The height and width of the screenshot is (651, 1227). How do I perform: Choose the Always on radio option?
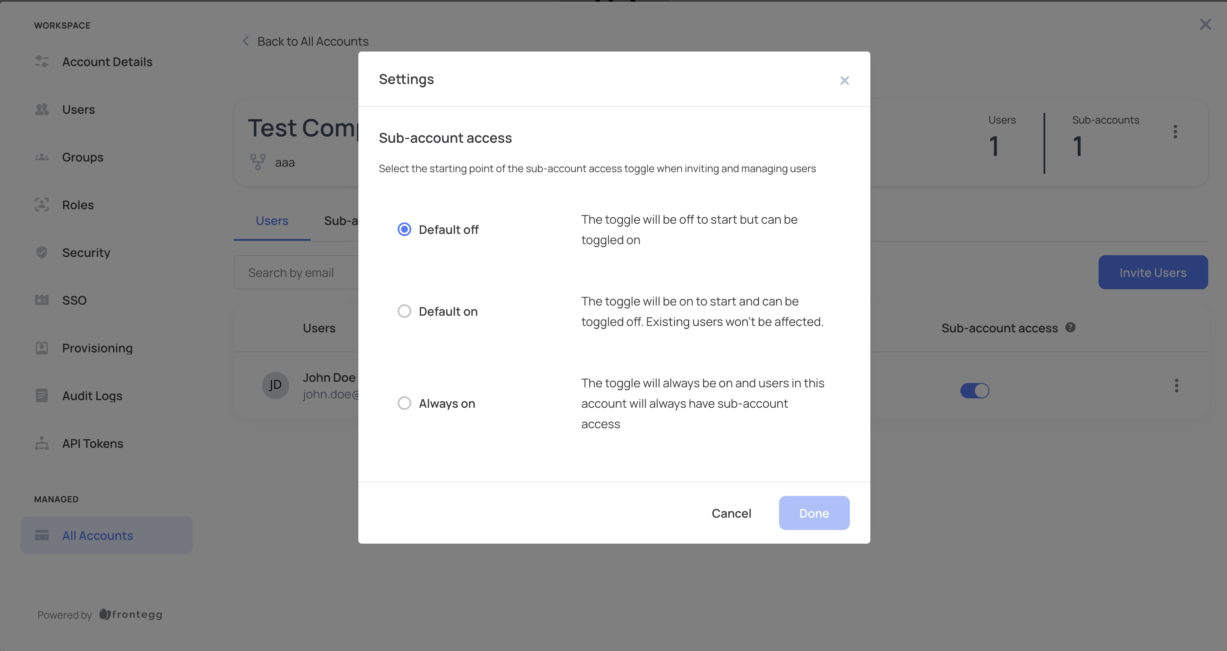[x=404, y=403]
